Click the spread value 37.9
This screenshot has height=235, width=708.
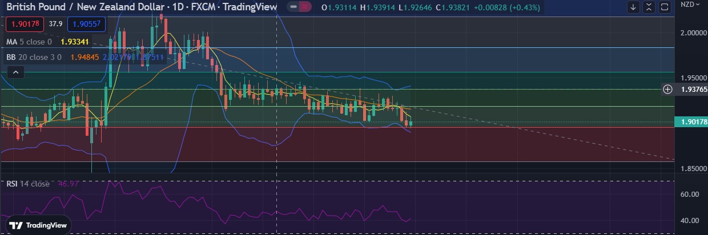click(55, 24)
